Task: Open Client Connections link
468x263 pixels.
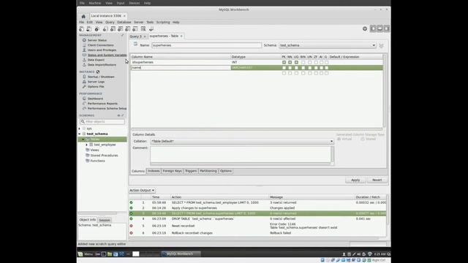Action: click(101, 45)
